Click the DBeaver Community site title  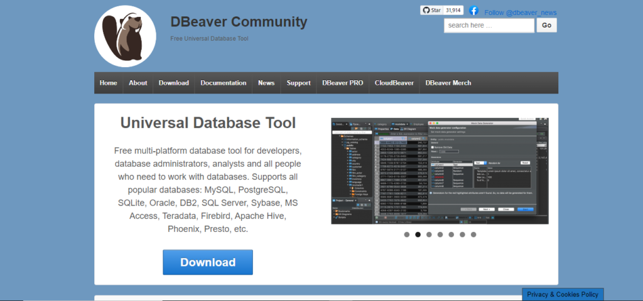click(239, 22)
